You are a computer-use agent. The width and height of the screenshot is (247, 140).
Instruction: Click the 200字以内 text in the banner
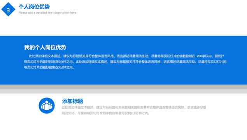[204, 56]
